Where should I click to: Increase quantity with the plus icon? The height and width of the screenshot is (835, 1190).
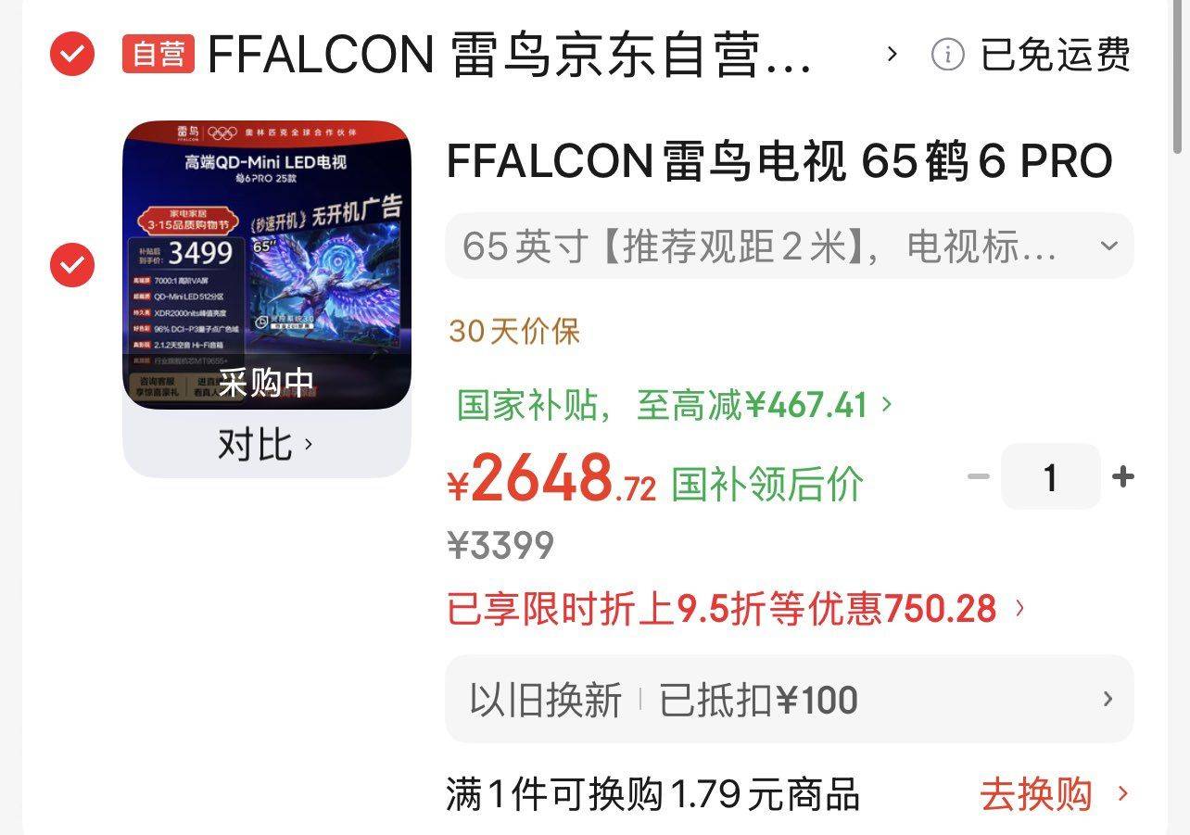click(x=1123, y=477)
